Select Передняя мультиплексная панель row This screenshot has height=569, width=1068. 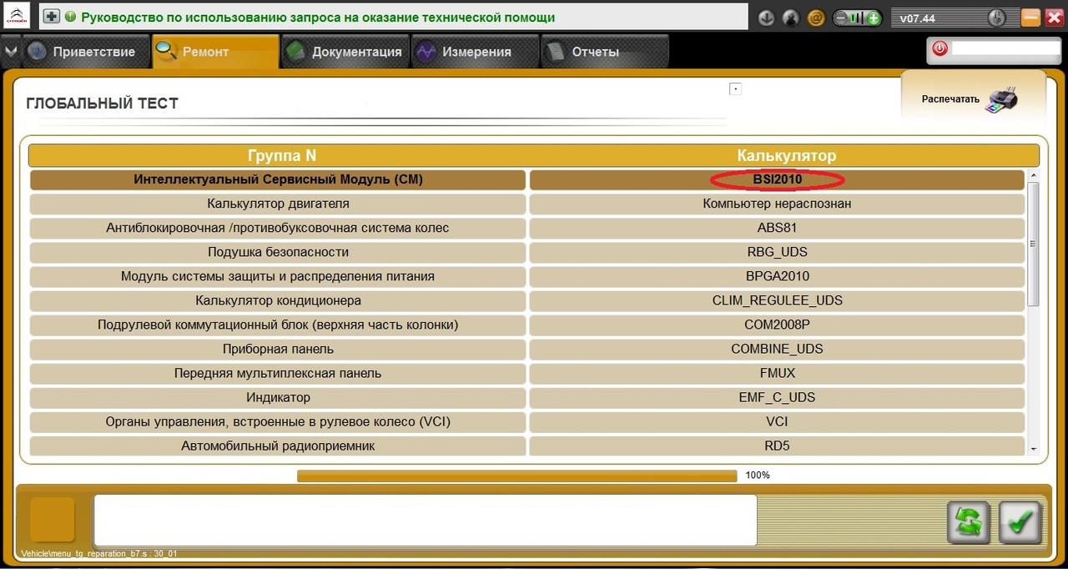coord(278,373)
